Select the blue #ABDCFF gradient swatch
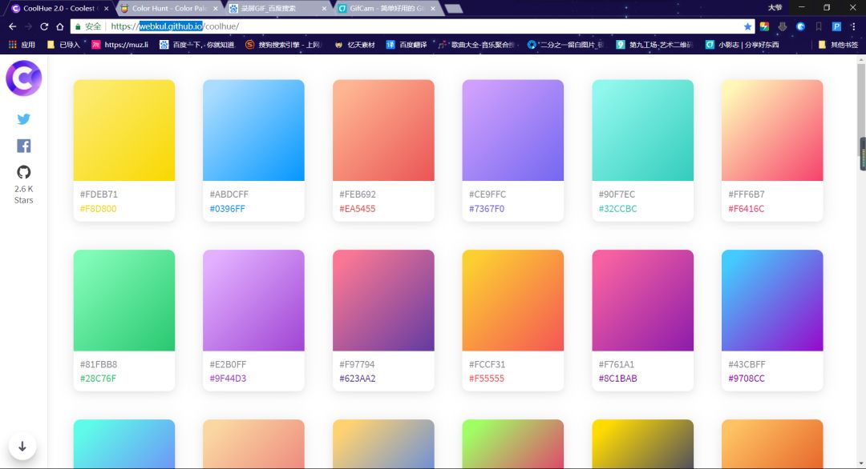 tap(253, 130)
